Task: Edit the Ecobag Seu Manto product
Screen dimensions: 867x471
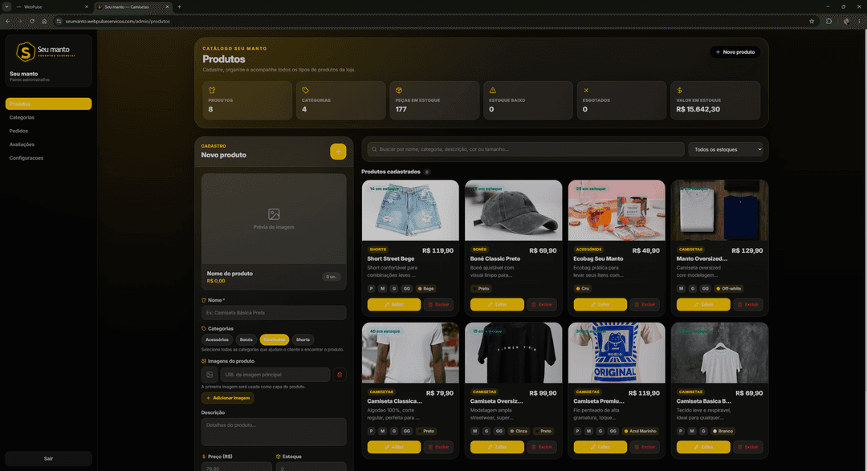Action: pos(600,305)
